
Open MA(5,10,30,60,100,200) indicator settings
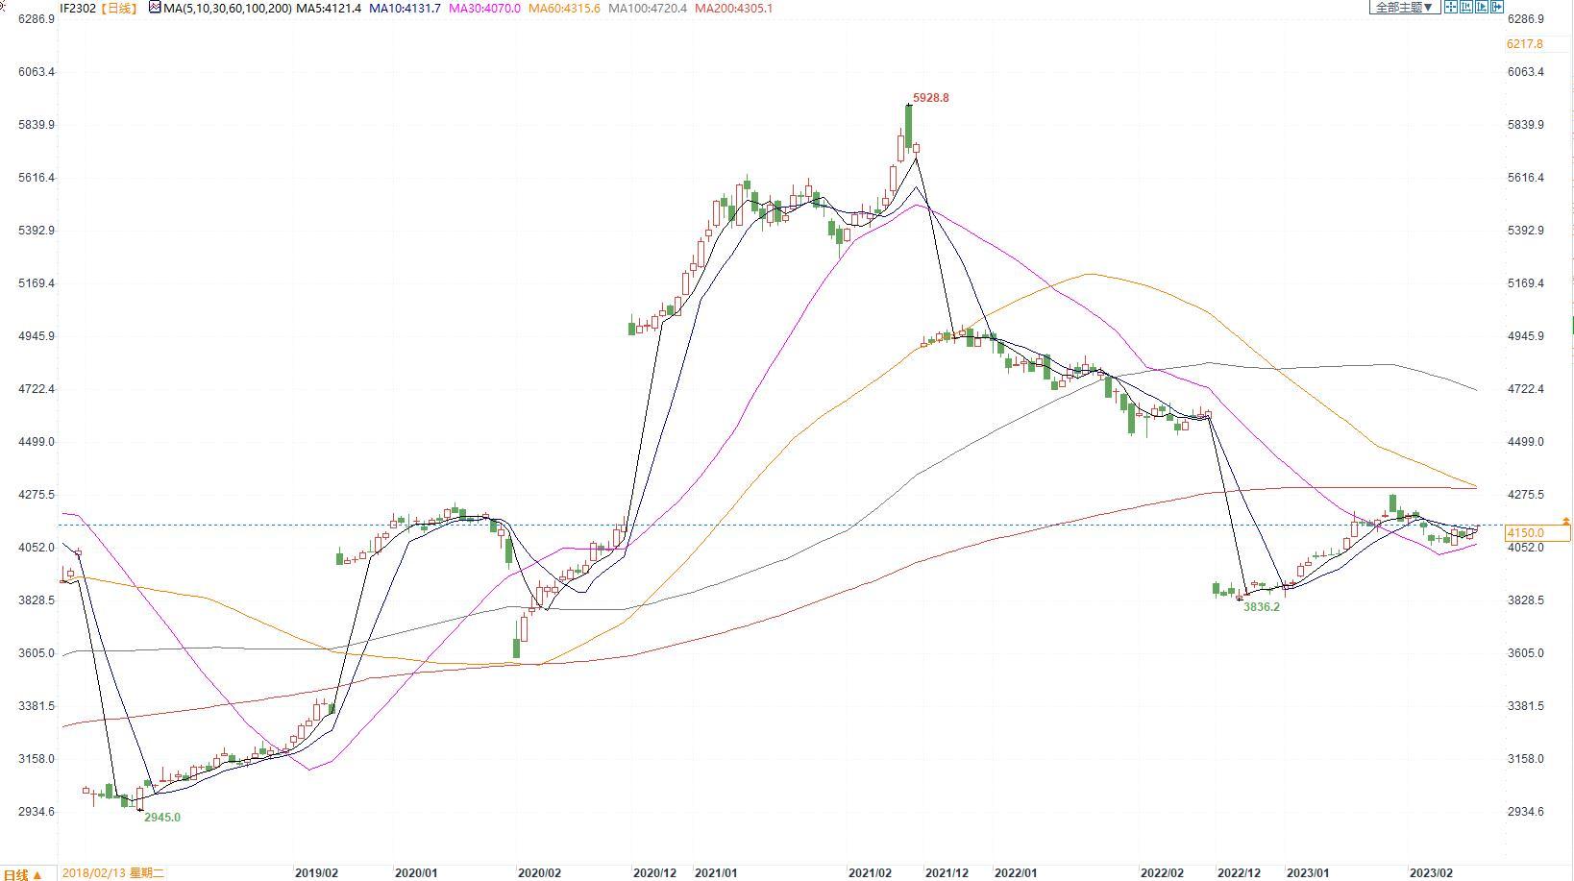[x=227, y=9]
